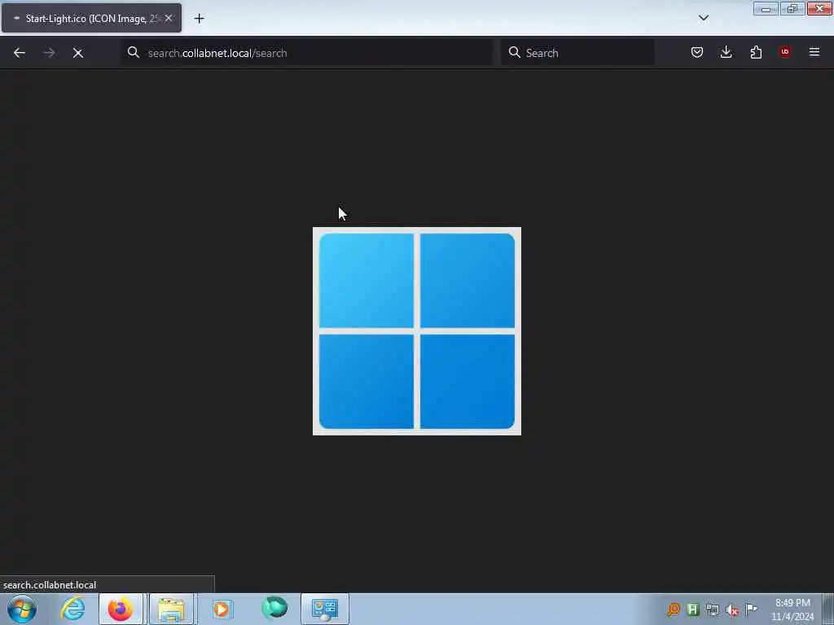The image size is (834, 625).
Task: Open the control panel taskbar item
Action: tap(325, 609)
